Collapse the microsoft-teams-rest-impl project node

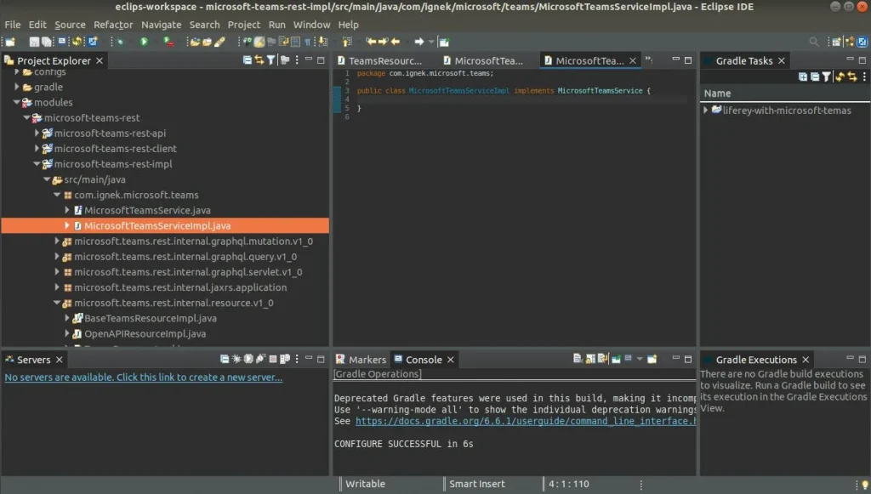(37, 164)
